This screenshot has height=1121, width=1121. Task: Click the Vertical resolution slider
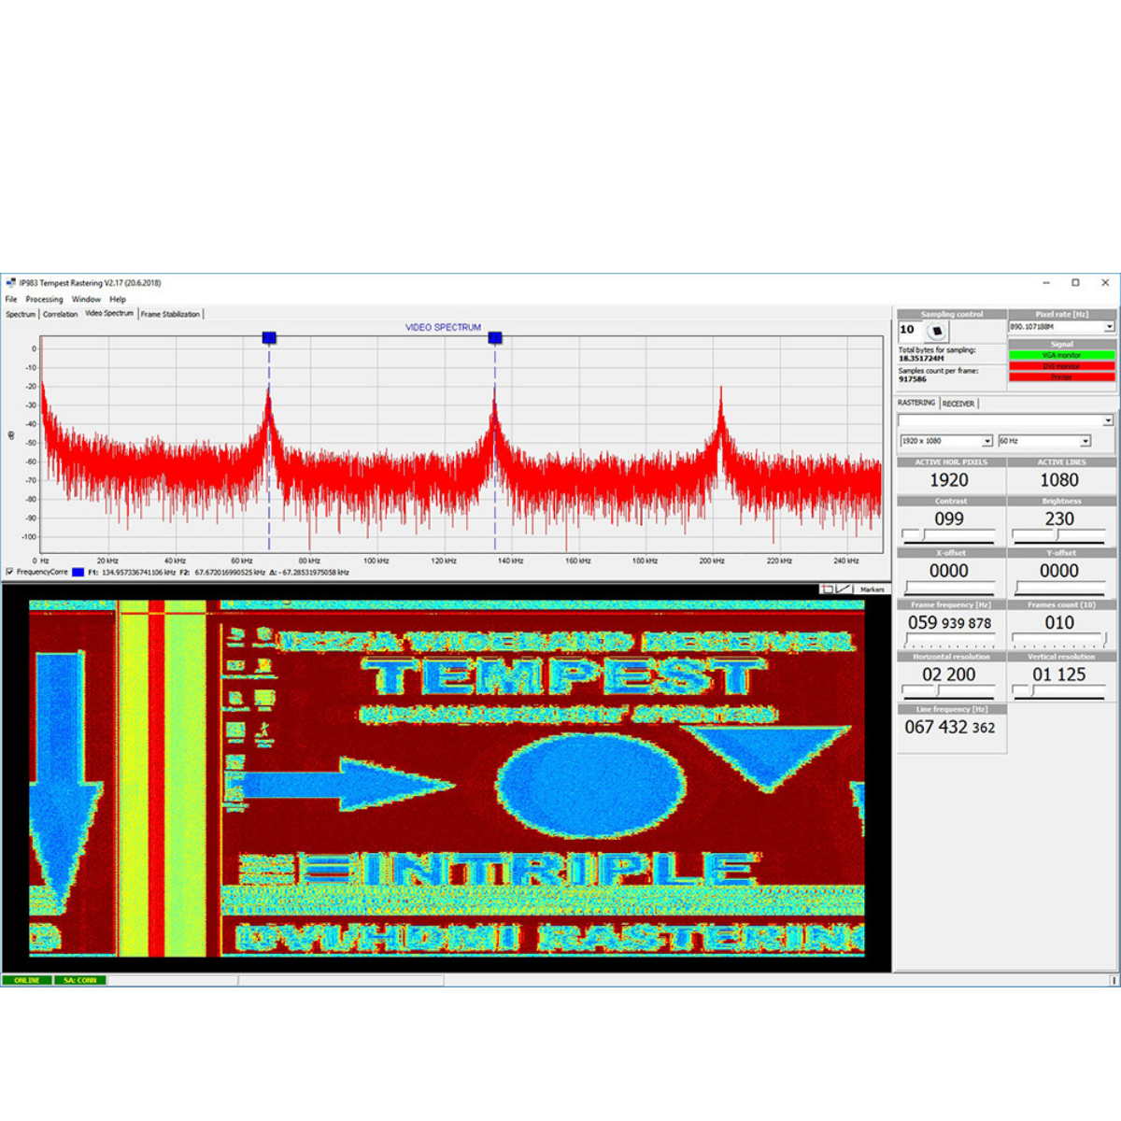click(x=1059, y=691)
